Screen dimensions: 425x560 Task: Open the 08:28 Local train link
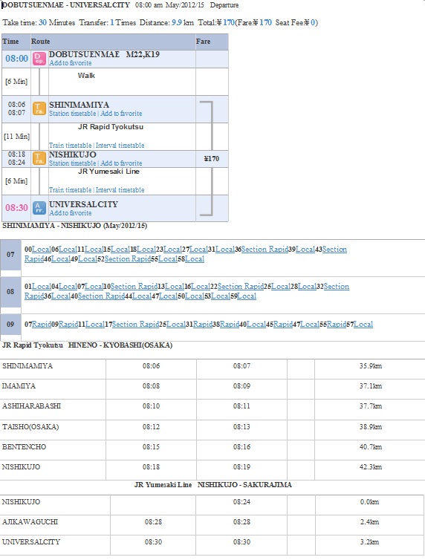click(x=307, y=287)
